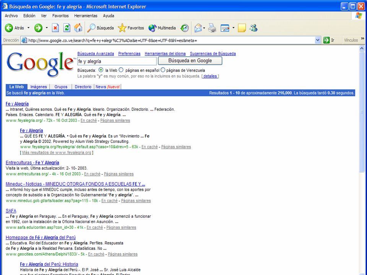This screenshot has width=367, height=275.
Task: Print the page with printer icon
Action: pyautogui.click(x=212, y=28)
